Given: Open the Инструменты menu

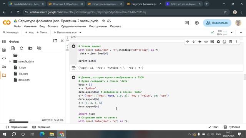Looking at the screenshot, I should [98, 26].
